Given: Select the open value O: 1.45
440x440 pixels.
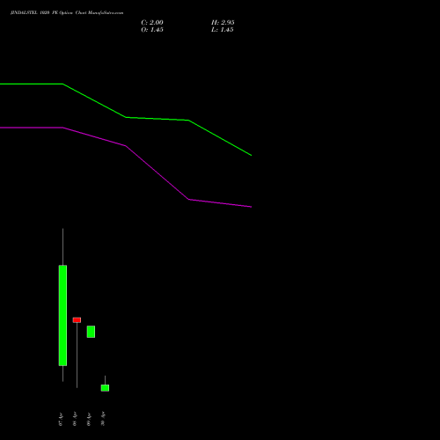Looking at the screenshot, I should pos(152,30).
